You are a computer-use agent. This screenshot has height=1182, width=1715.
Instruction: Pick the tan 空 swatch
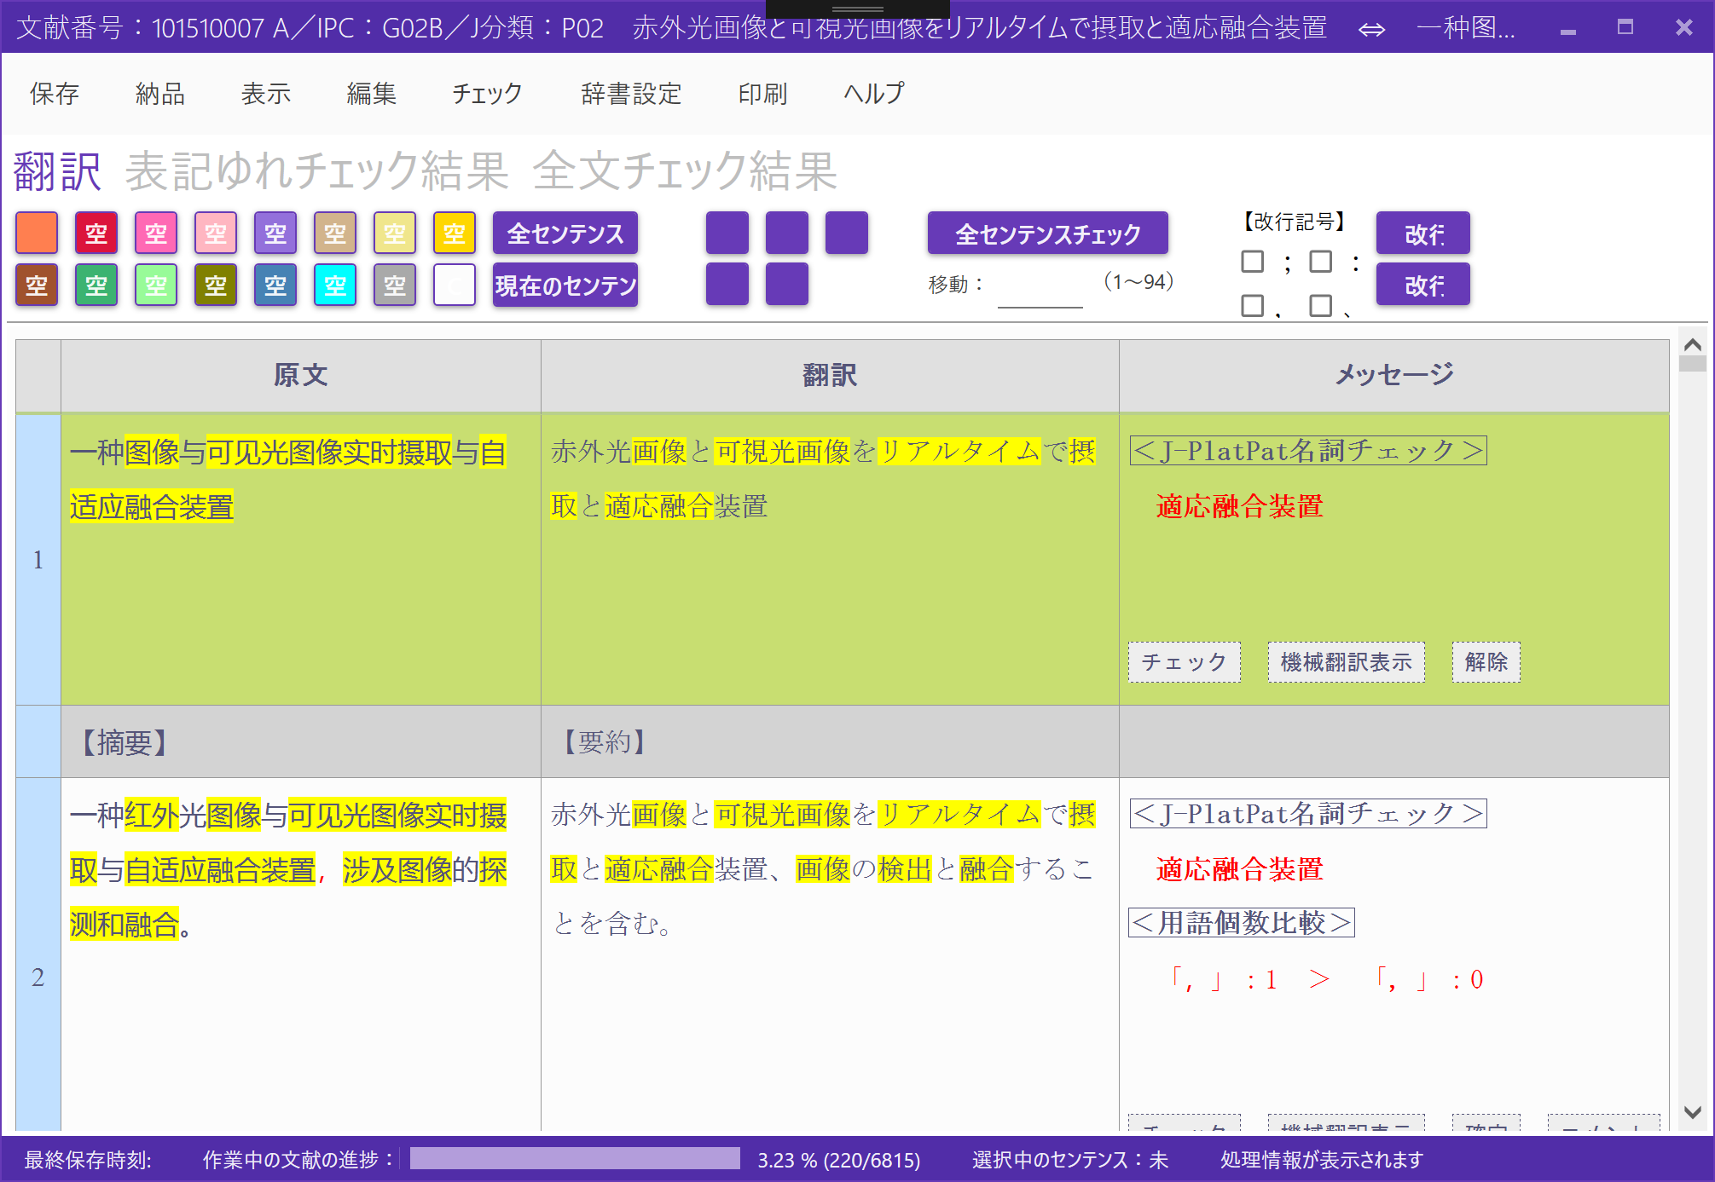coord(335,234)
